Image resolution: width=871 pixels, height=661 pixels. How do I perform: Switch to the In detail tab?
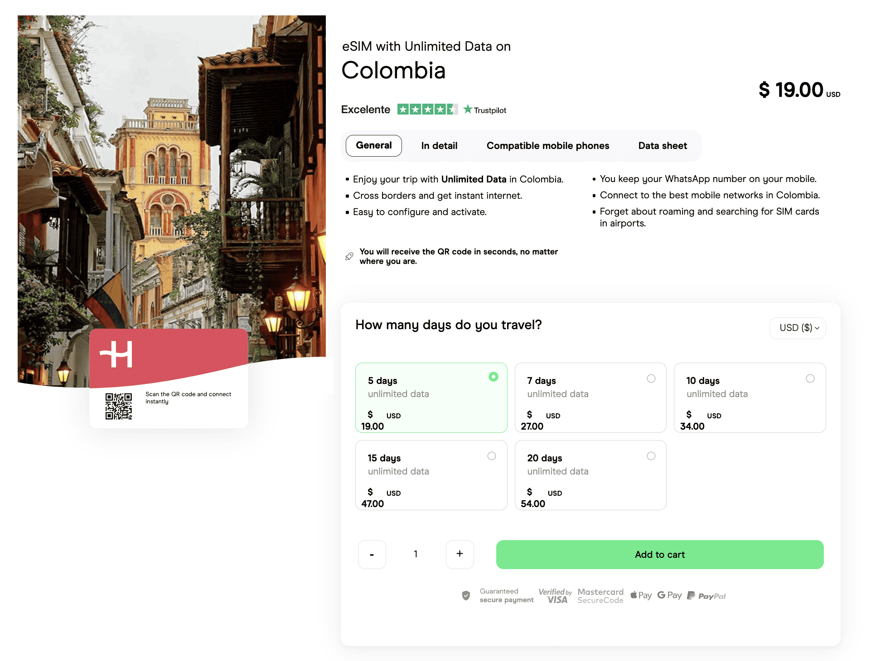click(439, 146)
